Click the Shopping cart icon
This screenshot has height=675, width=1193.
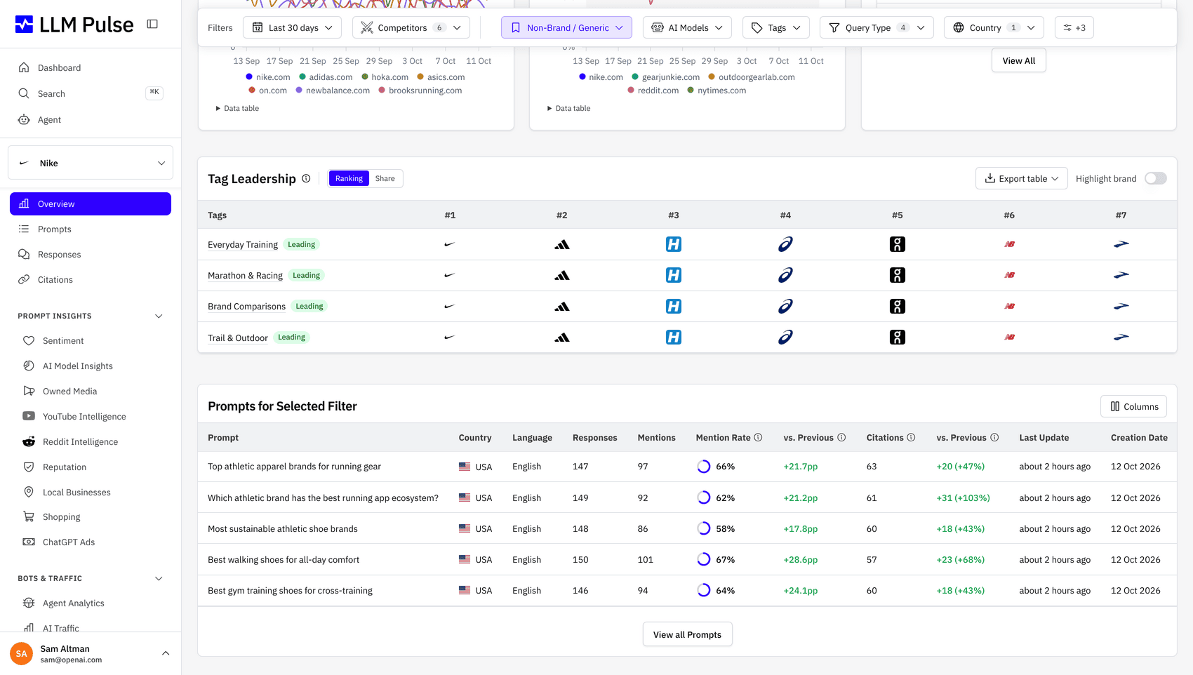pos(29,517)
